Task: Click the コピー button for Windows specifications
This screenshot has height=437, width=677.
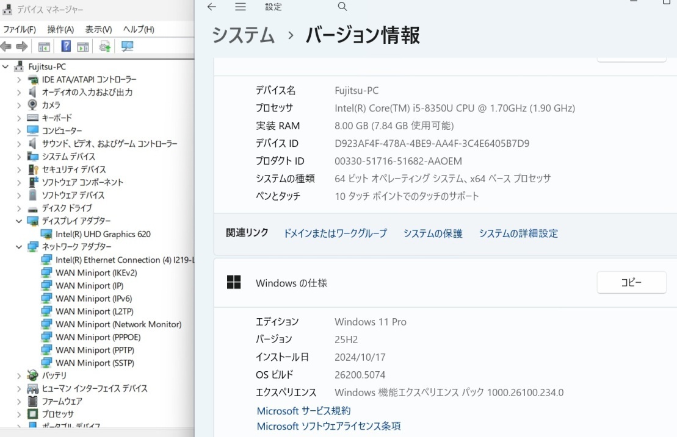Action: (631, 282)
